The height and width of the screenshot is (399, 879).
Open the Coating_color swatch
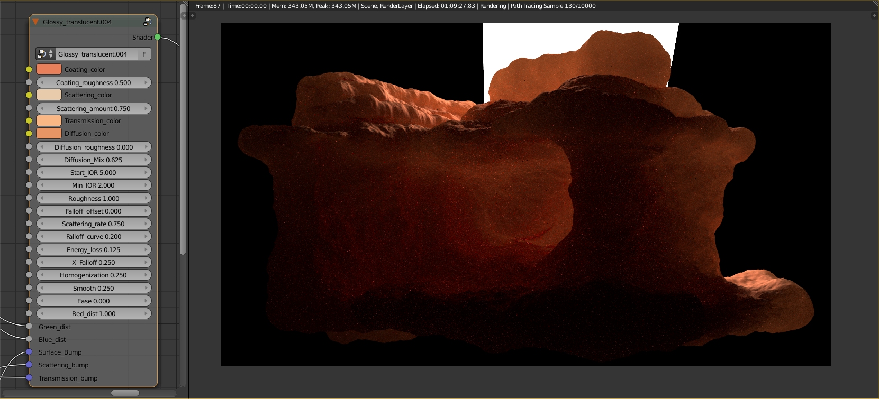(x=49, y=69)
